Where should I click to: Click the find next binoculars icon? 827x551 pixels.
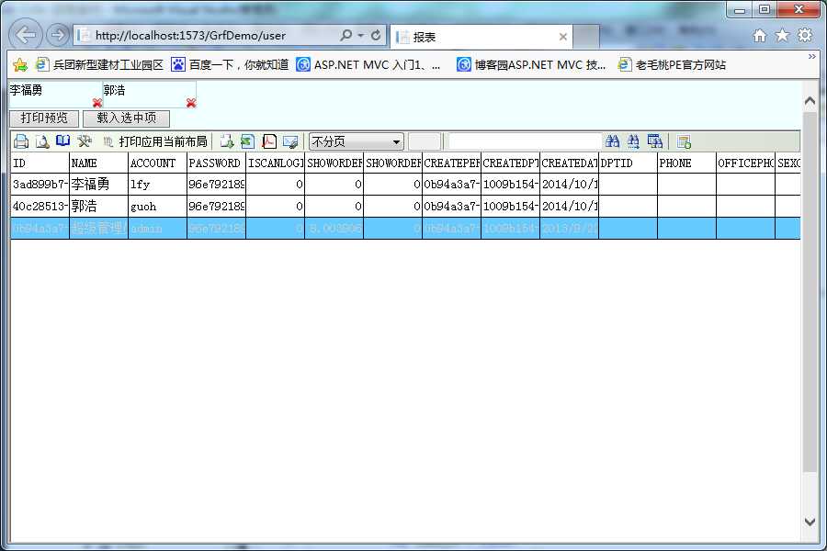point(633,141)
